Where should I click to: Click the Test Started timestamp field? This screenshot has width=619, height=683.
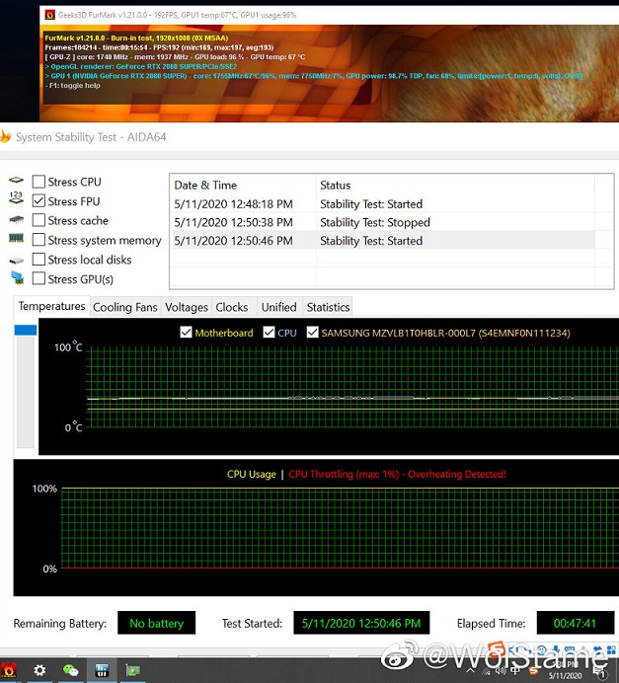click(x=361, y=624)
